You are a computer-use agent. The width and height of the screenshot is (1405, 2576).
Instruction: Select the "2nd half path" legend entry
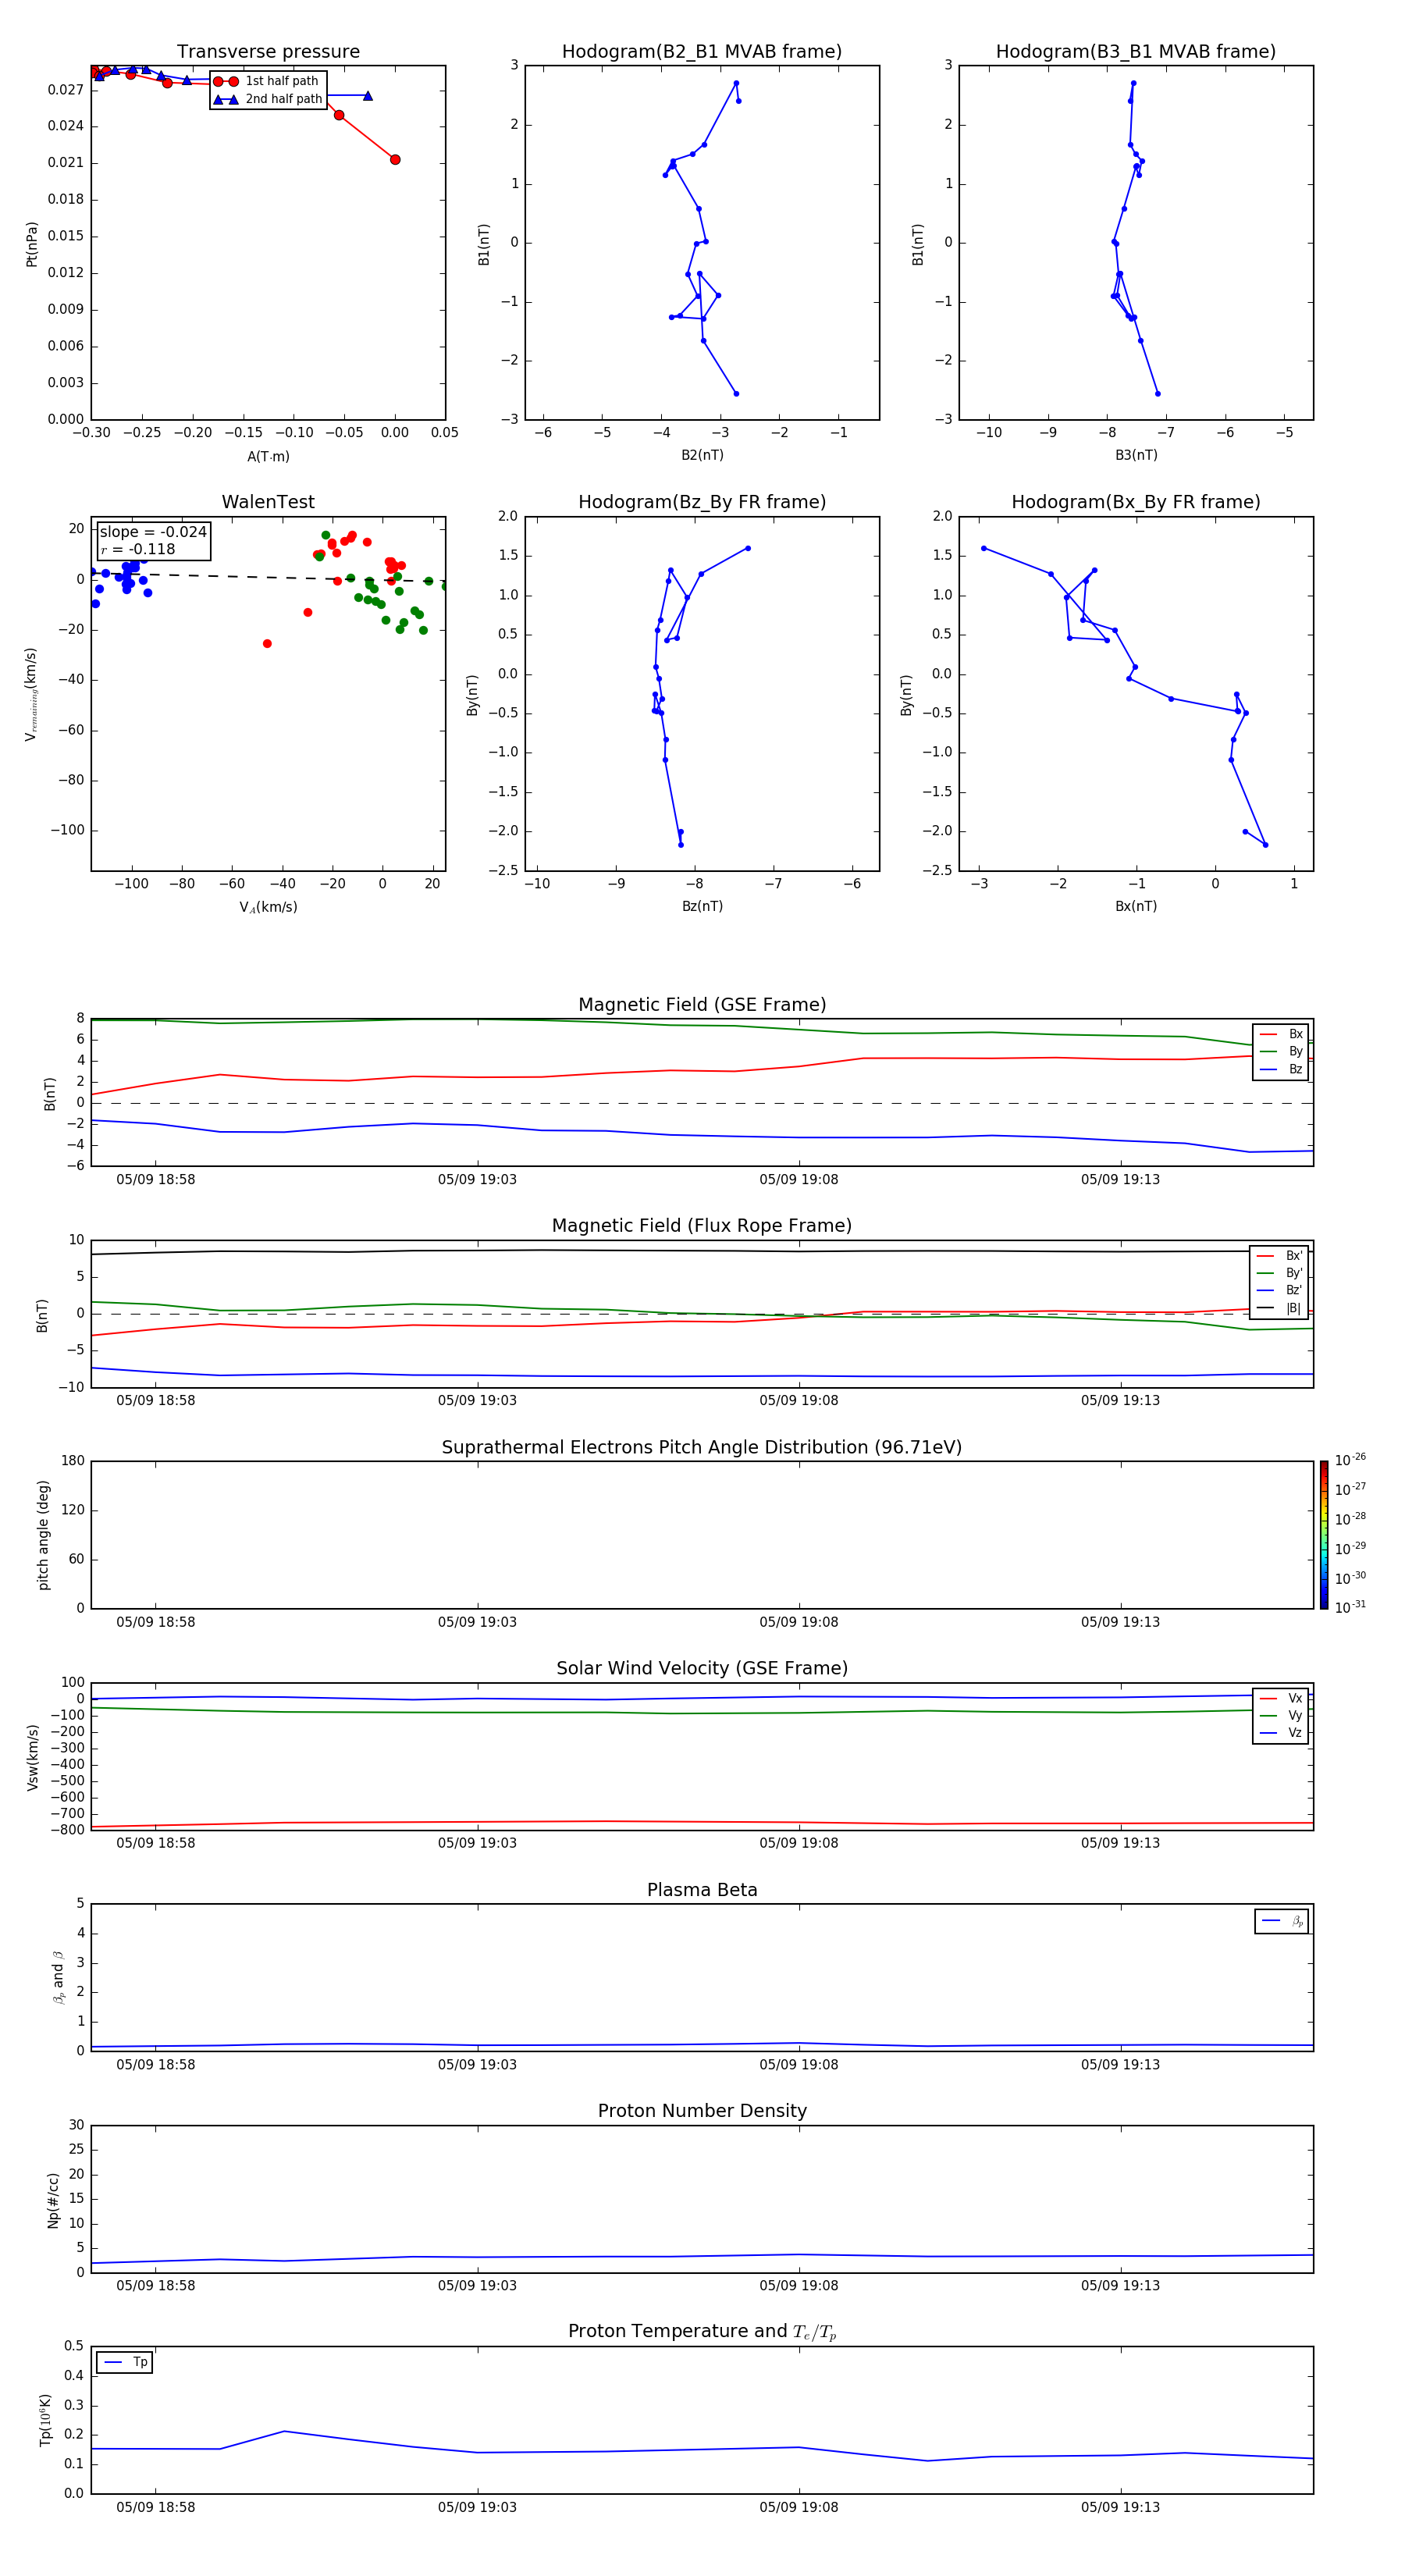pyautogui.click(x=267, y=99)
